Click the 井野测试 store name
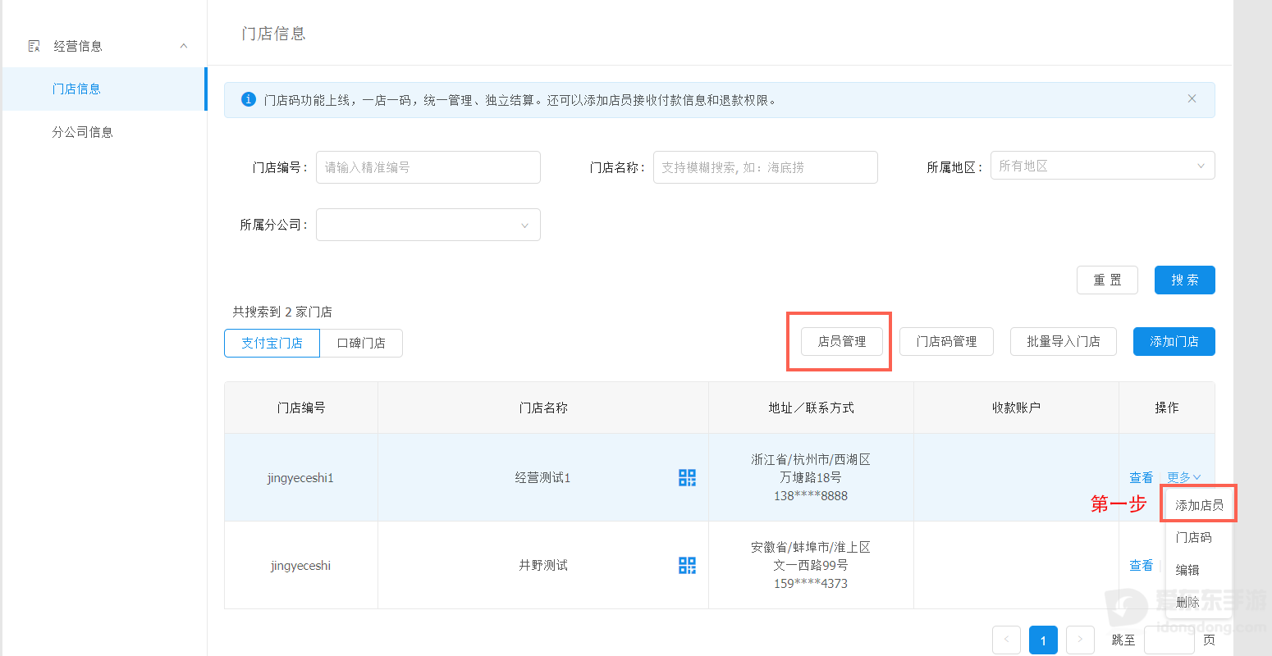 pyautogui.click(x=542, y=565)
